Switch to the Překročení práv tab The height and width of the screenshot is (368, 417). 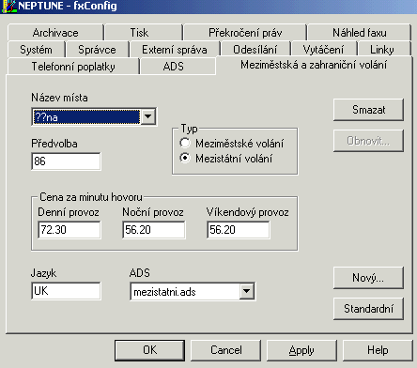(x=245, y=33)
